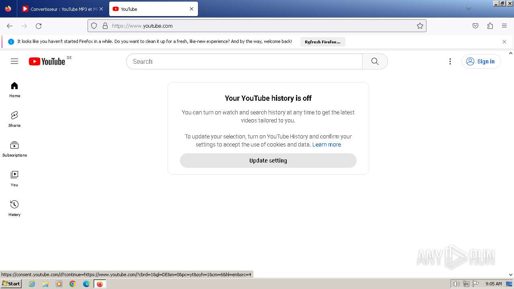The image size is (514, 289).
Task: Expand the list all tabs dropdown
Action: pyautogui.click(x=468, y=9)
